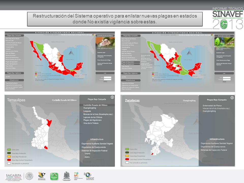Open Organismos de Coadyuvancia in Tamaulipas panel
Image resolution: width=244 pixels, height=183 pixels.
pyautogui.click(x=94, y=147)
